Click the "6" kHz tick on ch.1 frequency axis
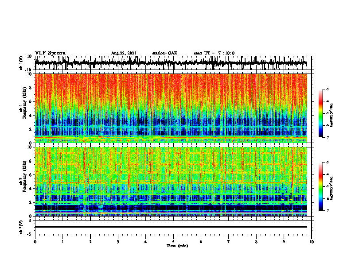 click(x=31, y=101)
